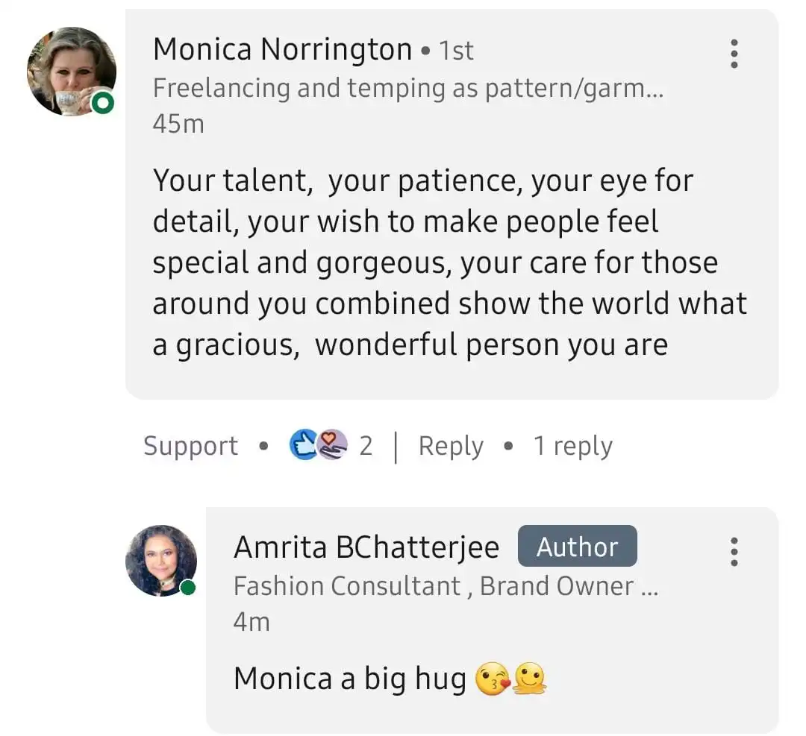Screen dimensions: 806x736
Task: Click Monica's comment text about 'Your talent'
Action: 449,262
